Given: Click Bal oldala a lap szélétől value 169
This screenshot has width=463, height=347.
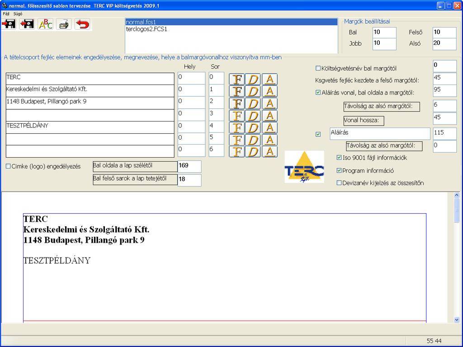Looking at the screenshot, I should [x=189, y=166].
